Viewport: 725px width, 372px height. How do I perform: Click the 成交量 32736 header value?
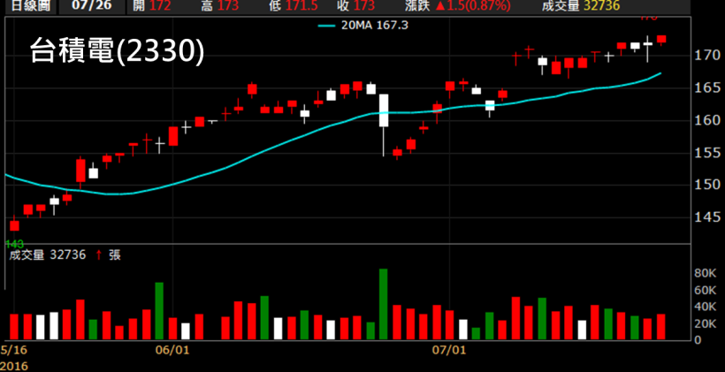(x=583, y=5)
